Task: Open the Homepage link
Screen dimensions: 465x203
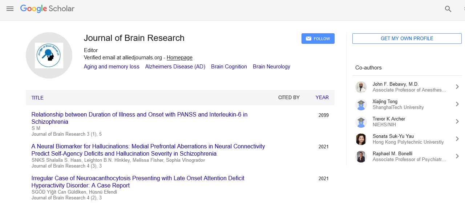Action: click(179, 58)
